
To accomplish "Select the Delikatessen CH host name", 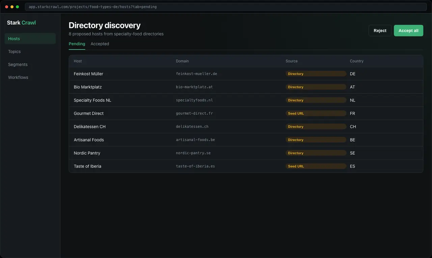I will click(90, 126).
